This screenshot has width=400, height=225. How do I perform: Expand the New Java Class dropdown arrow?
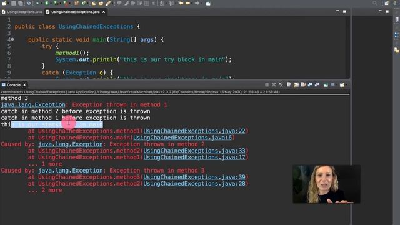[87, 4]
